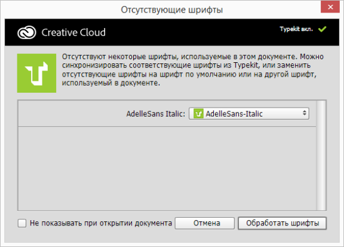The height and width of the screenshot is (247, 344).
Task: Click the small Typekit icon in dropdown
Action: 198,114
